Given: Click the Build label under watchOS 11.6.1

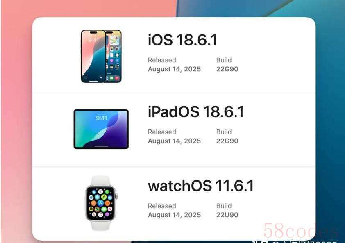Looking at the screenshot, I should click(x=224, y=206).
